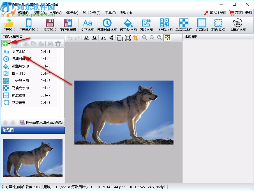
Task: Choose 扩展边框 Ctrl+7 from dropdown menu
Action: click(29, 95)
